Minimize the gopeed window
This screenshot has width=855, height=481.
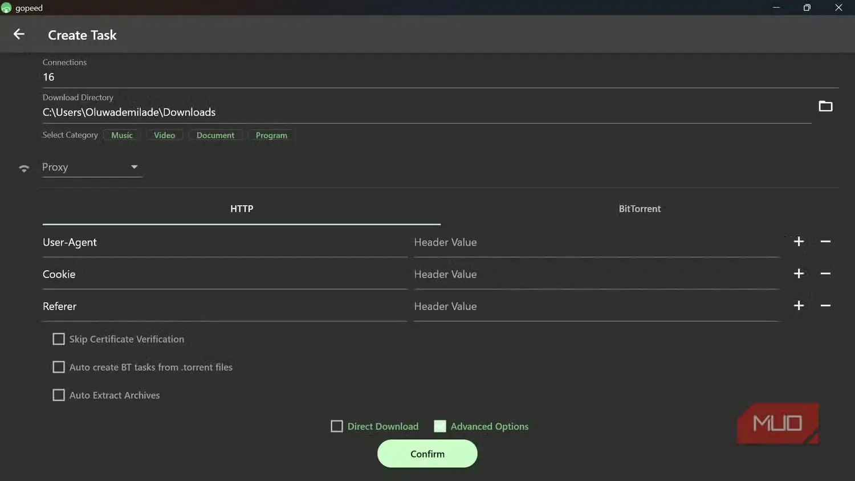tap(776, 7)
